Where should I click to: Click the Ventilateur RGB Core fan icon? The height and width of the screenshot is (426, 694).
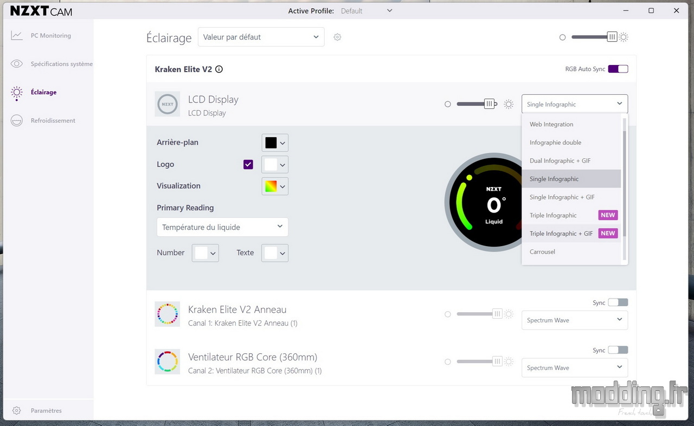[x=167, y=362]
